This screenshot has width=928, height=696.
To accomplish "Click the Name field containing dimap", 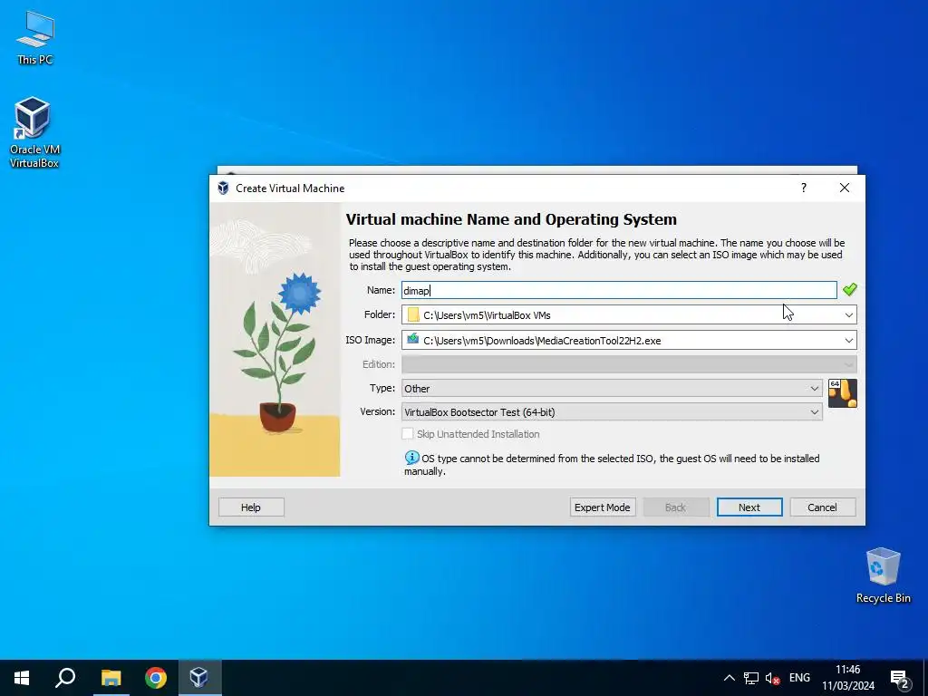I will (x=619, y=290).
